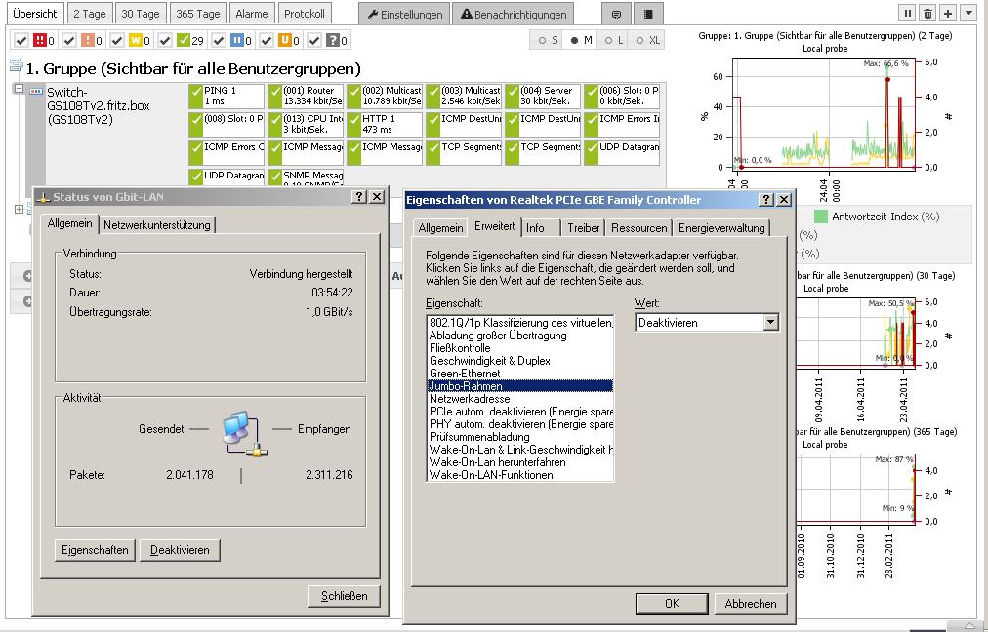Click the Eigenschaften button
Screen dimensions: 988x632
click(x=95, y=550)
